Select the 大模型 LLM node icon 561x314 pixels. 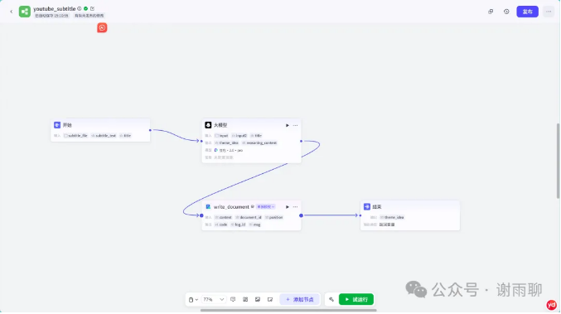point(208,125)
